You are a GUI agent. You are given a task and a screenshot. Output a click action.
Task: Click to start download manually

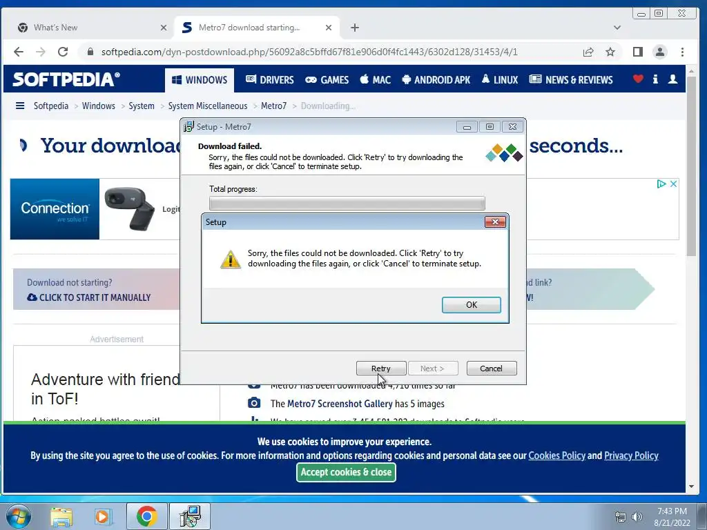coord(89,297)
